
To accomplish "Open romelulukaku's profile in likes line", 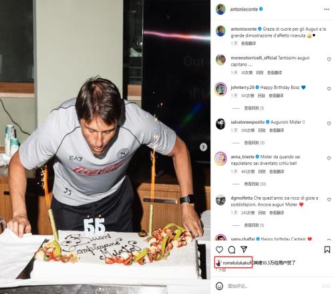I will (236, 263).
